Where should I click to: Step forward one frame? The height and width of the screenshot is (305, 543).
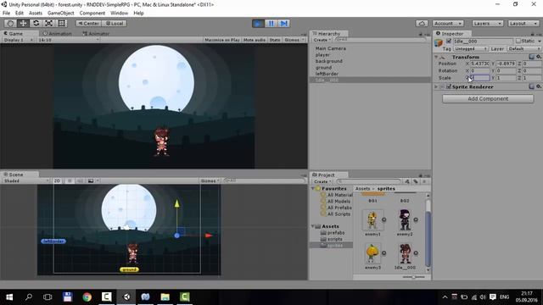click(x=283, y=23)
